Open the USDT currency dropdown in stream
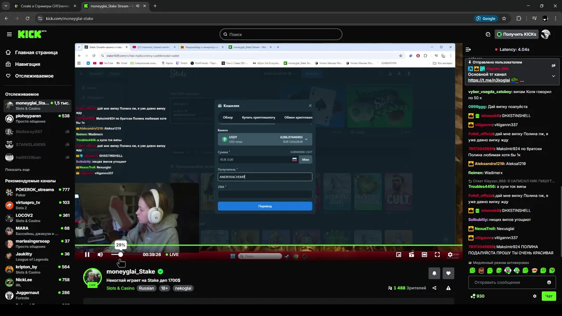 coord(265,139)
